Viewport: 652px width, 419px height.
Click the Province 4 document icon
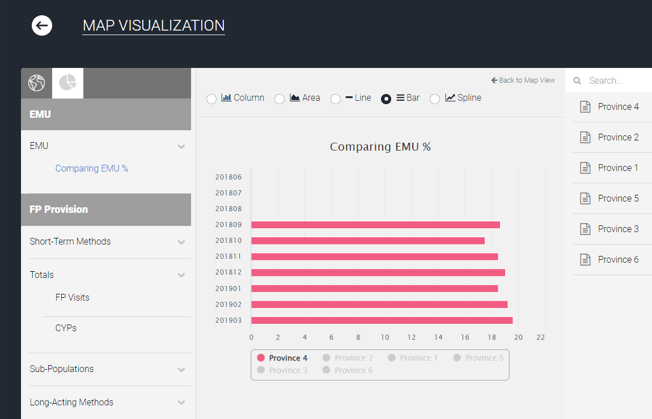point(585,106)
